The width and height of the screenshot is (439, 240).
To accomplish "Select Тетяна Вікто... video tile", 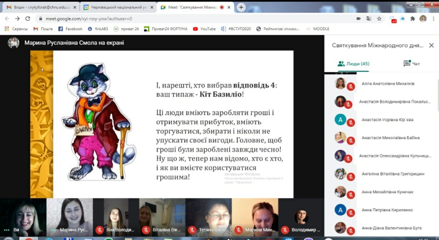I will pos(208,217).
